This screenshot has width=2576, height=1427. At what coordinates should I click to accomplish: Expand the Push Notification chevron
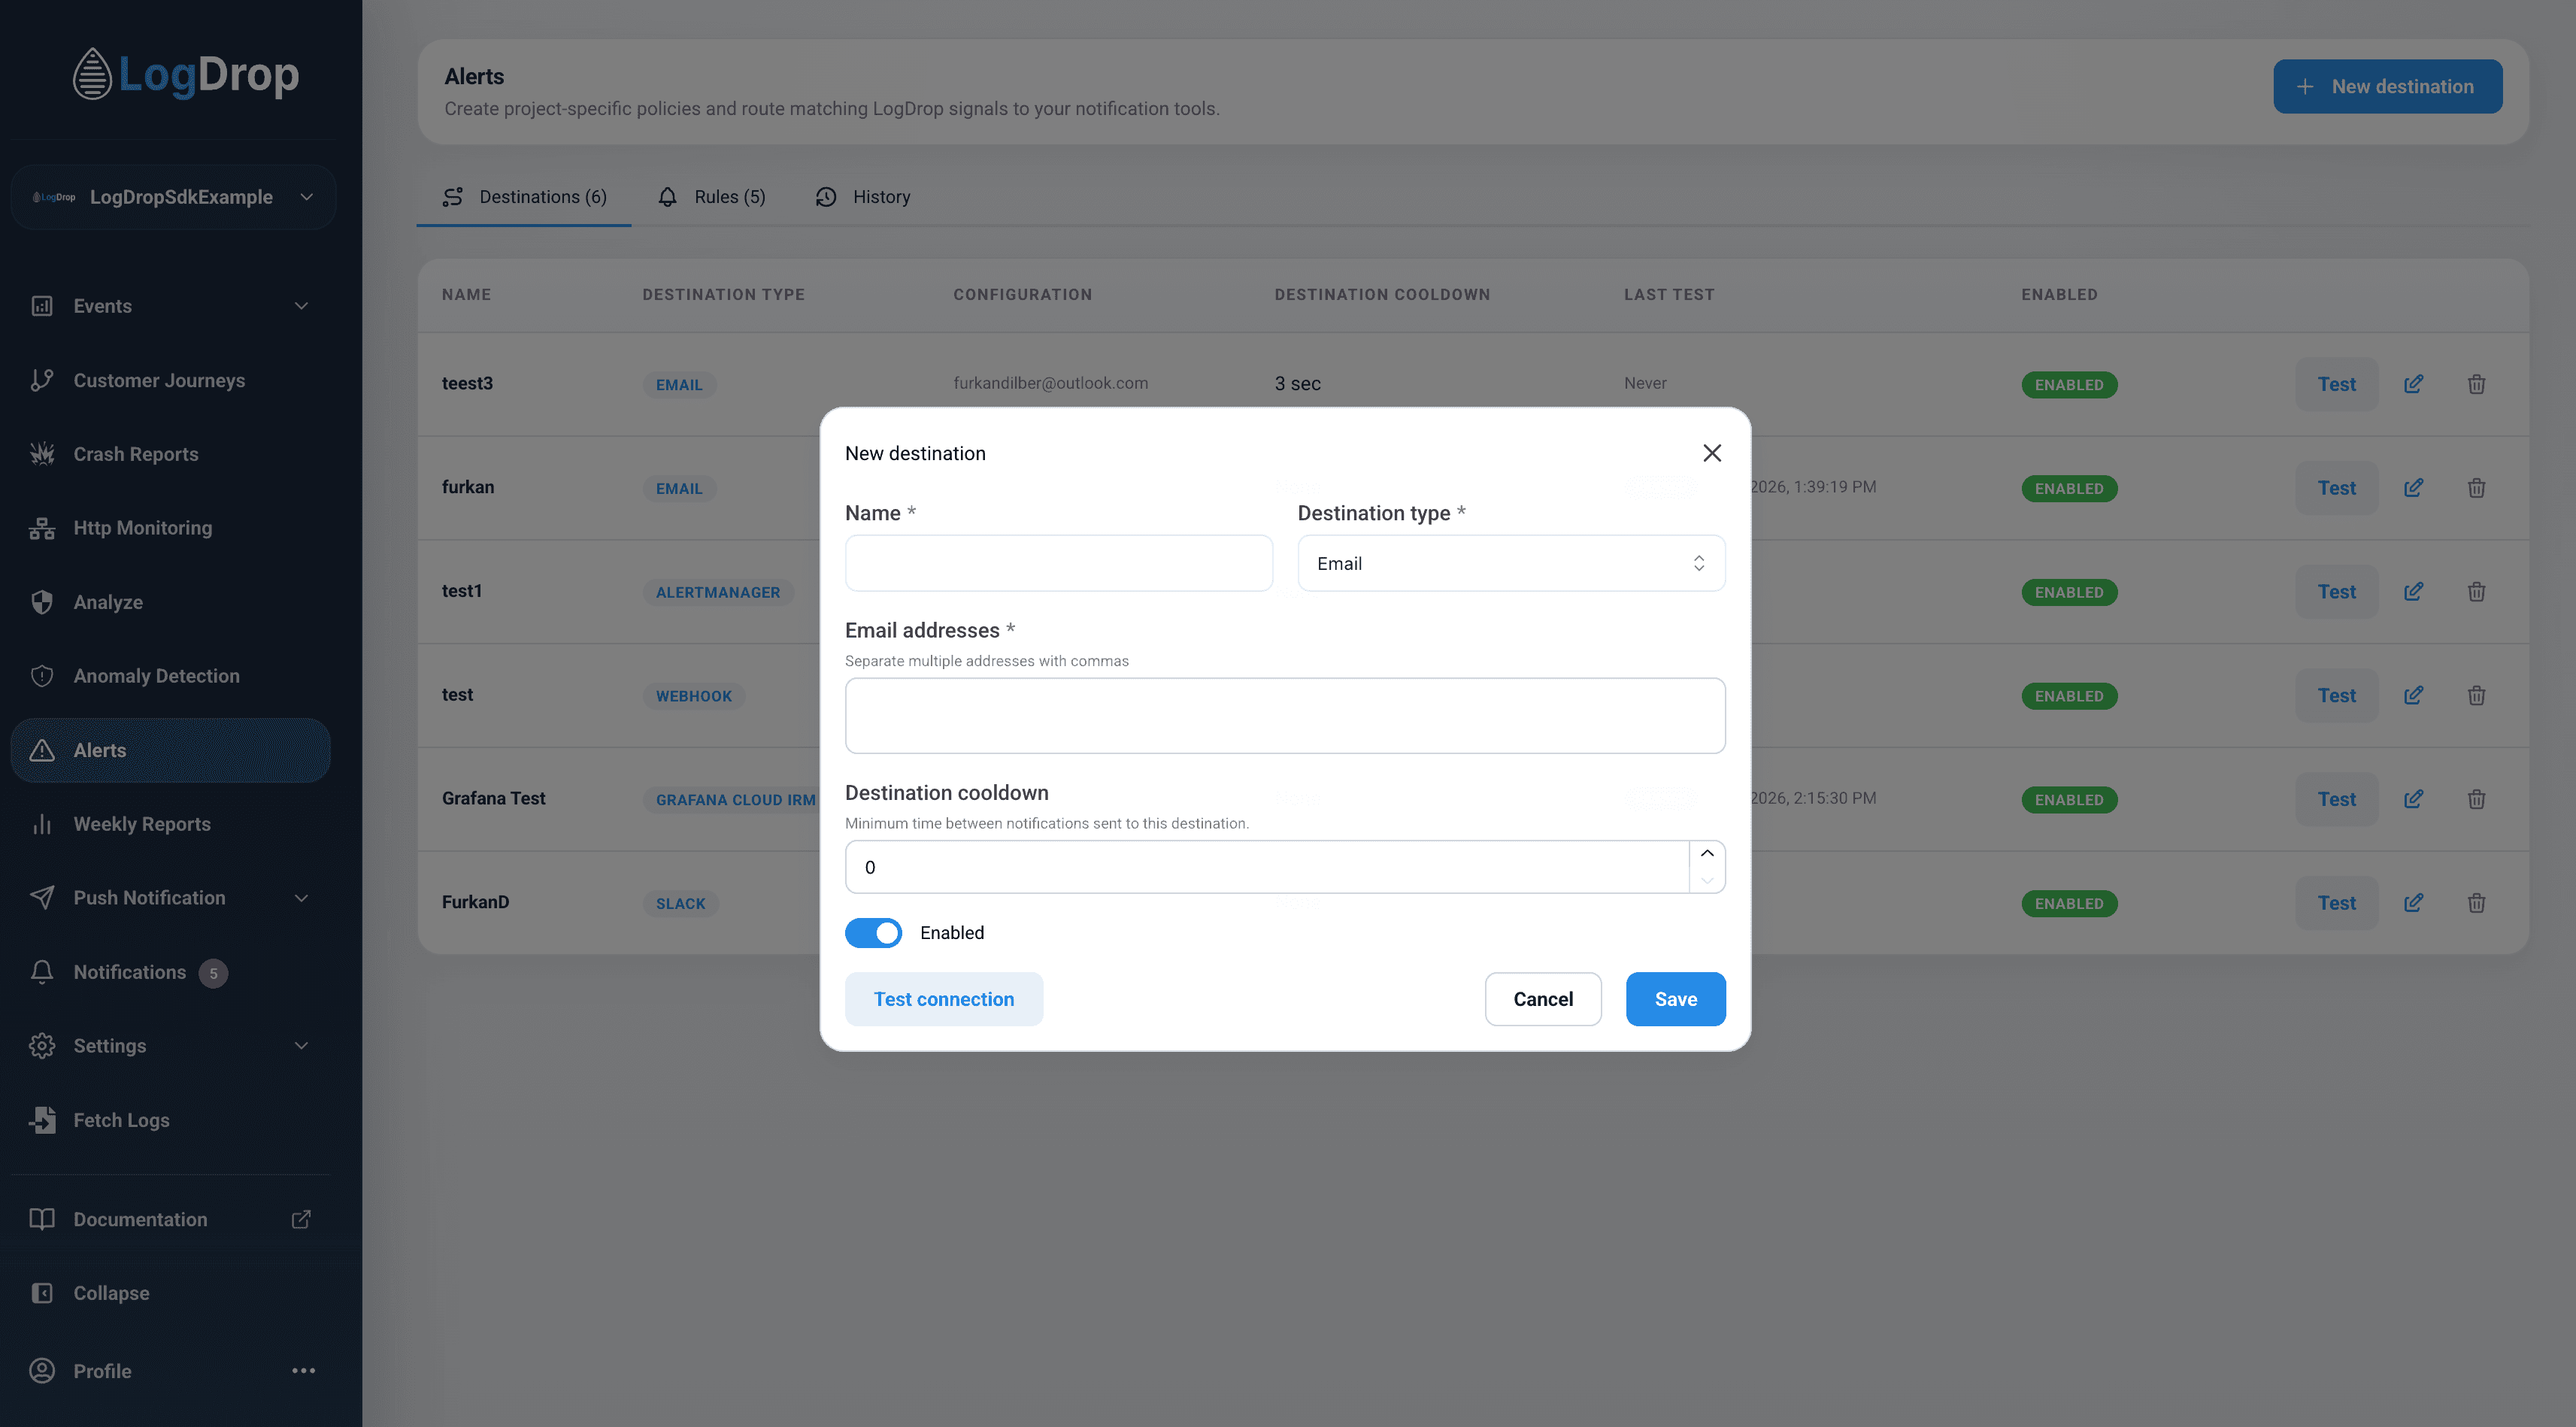(301, 898)
